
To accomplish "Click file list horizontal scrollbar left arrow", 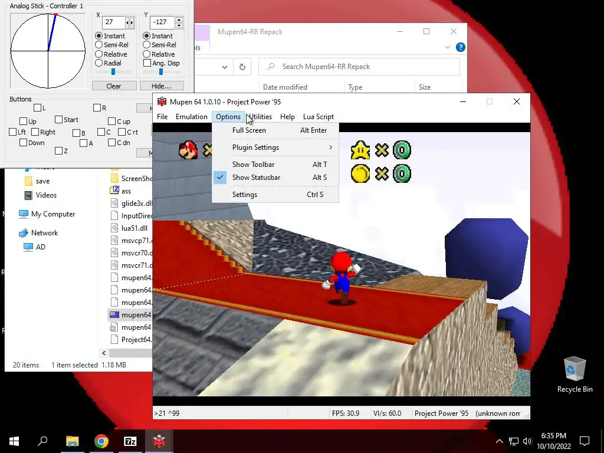I will [104, 353].
